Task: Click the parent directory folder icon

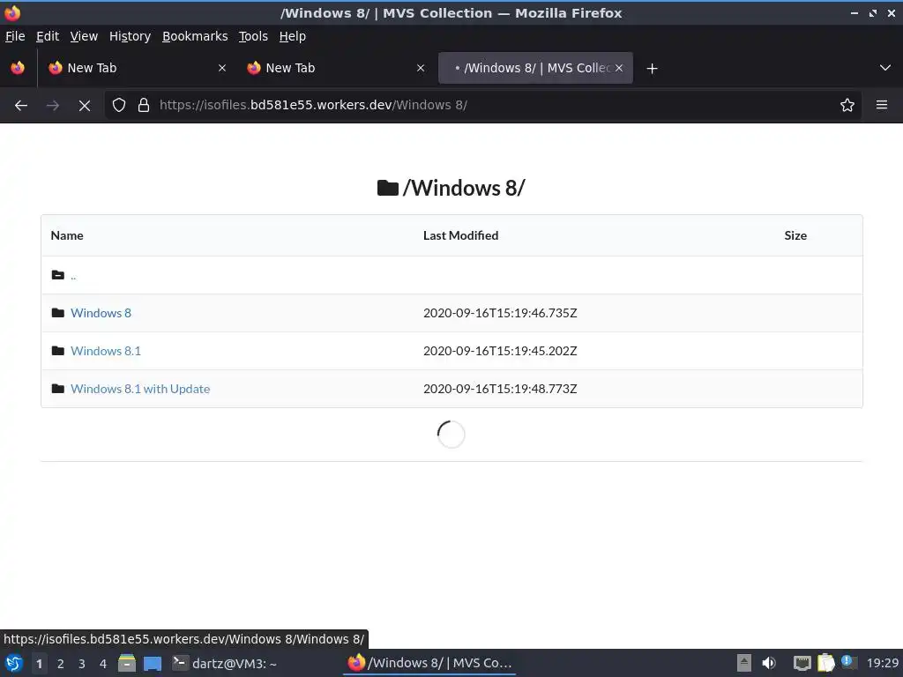Action: coord(57,275)
